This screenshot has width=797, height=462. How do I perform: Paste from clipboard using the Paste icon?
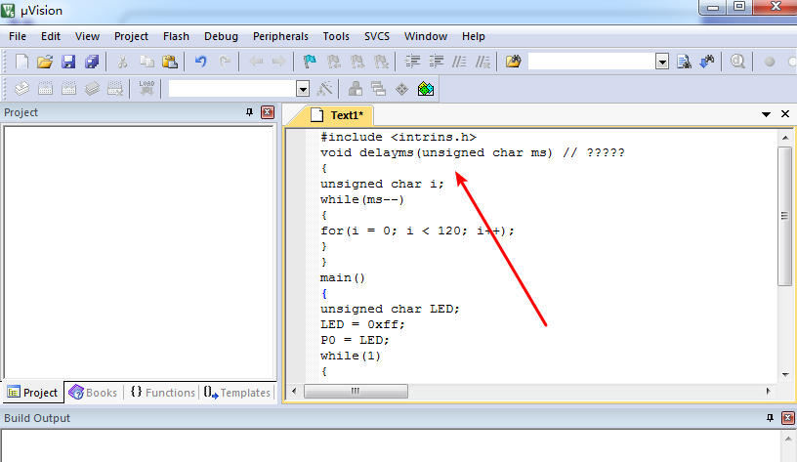point(170,62)
